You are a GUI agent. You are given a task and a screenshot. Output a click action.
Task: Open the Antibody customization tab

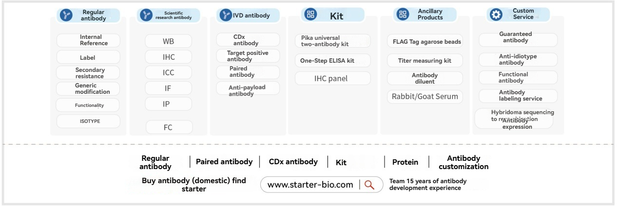[x=463, y=162]
